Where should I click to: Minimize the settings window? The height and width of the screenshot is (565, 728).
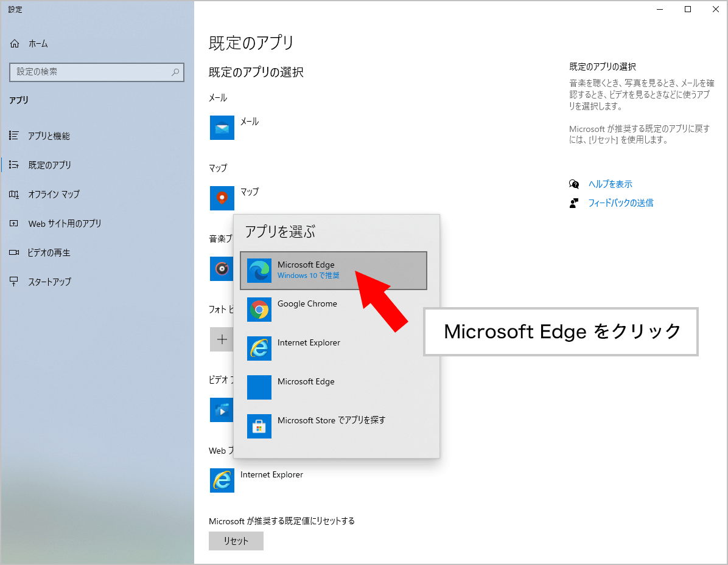(x=660, y=9)
